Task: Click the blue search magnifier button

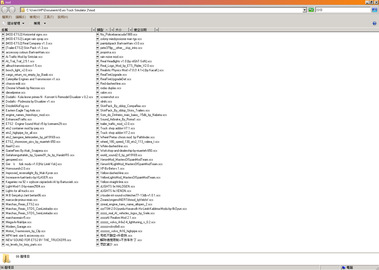Action: click(x=375, y=10)
